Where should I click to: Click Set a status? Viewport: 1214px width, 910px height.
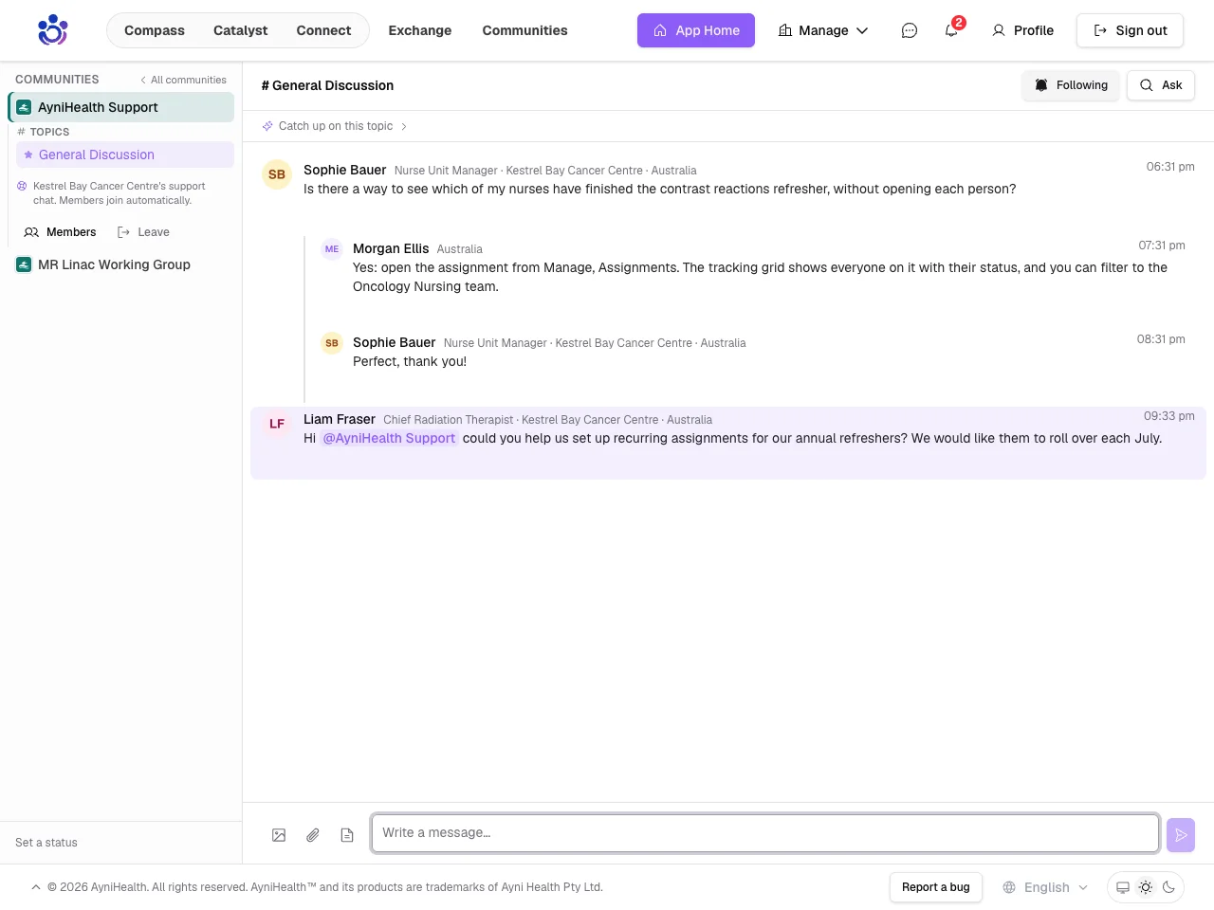tap(46, 843)
